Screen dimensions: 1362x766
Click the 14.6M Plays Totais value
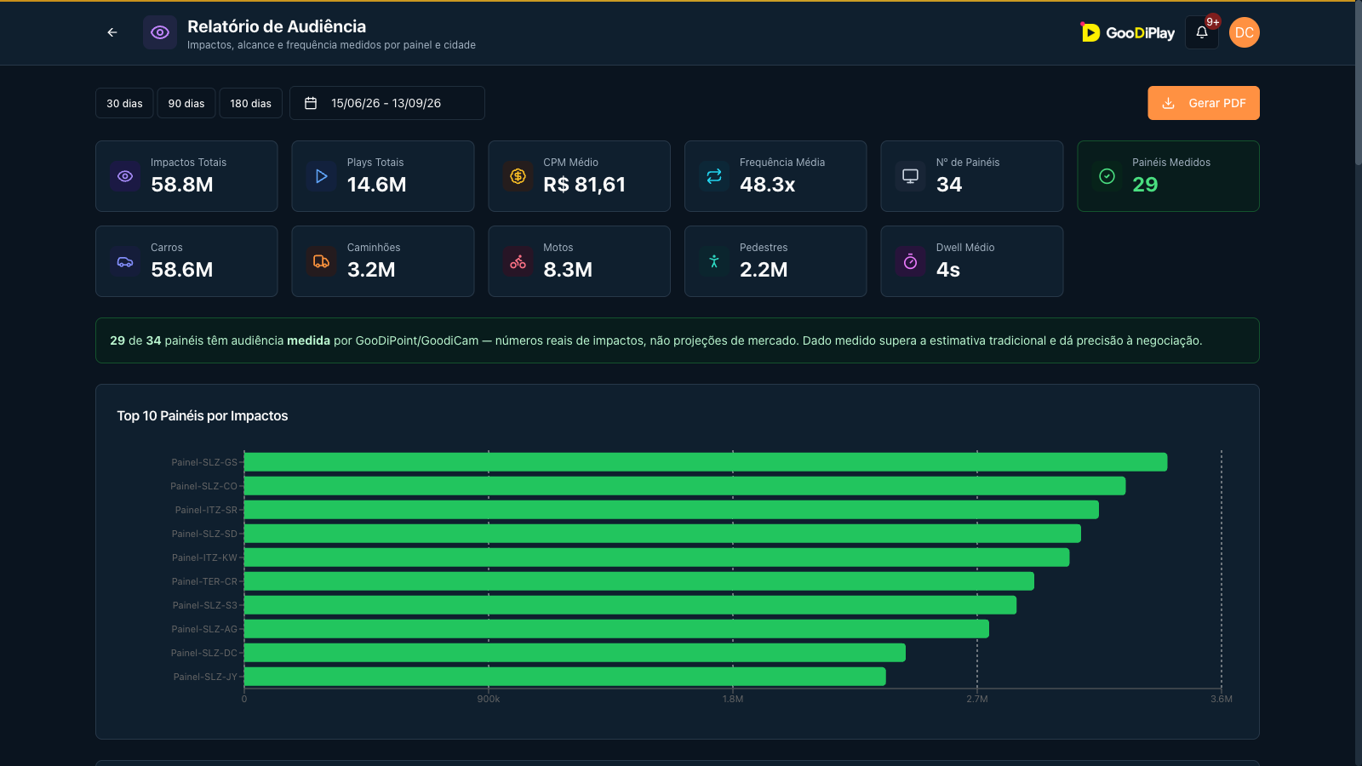click(x=377, y=185)
